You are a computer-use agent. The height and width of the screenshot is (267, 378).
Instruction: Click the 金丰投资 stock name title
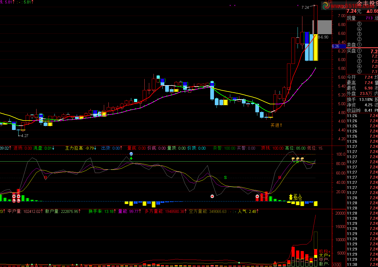[367, 3]
